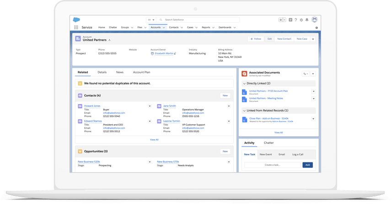
Task: Click the FY20 Account Plan document icon
Action: [245, 92]
